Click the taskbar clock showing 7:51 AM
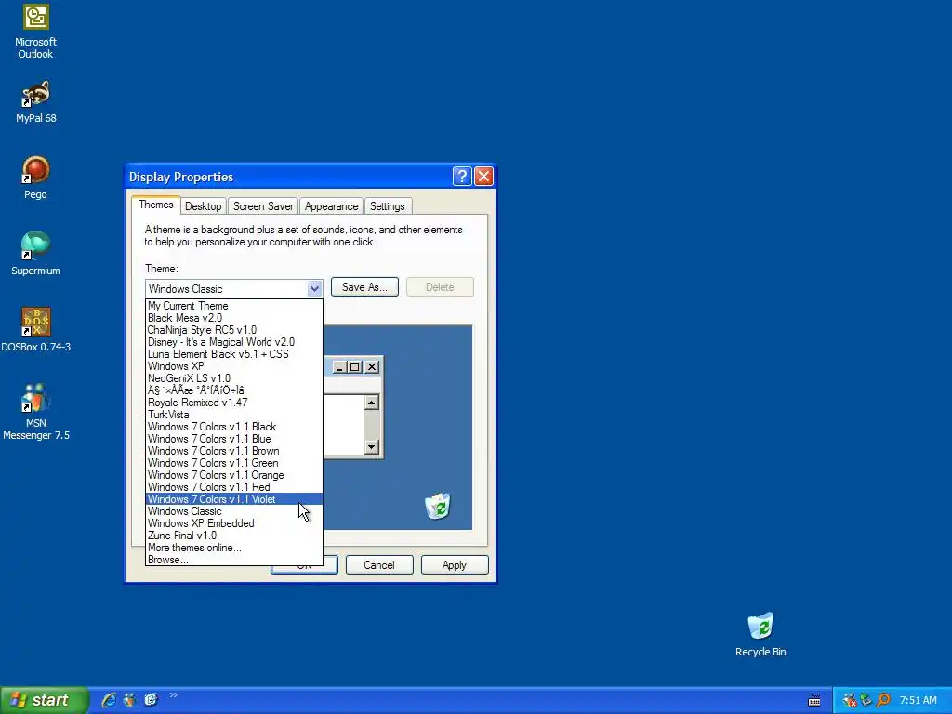The width and height of the screenshot is (952, 714). tap(918, 700)
